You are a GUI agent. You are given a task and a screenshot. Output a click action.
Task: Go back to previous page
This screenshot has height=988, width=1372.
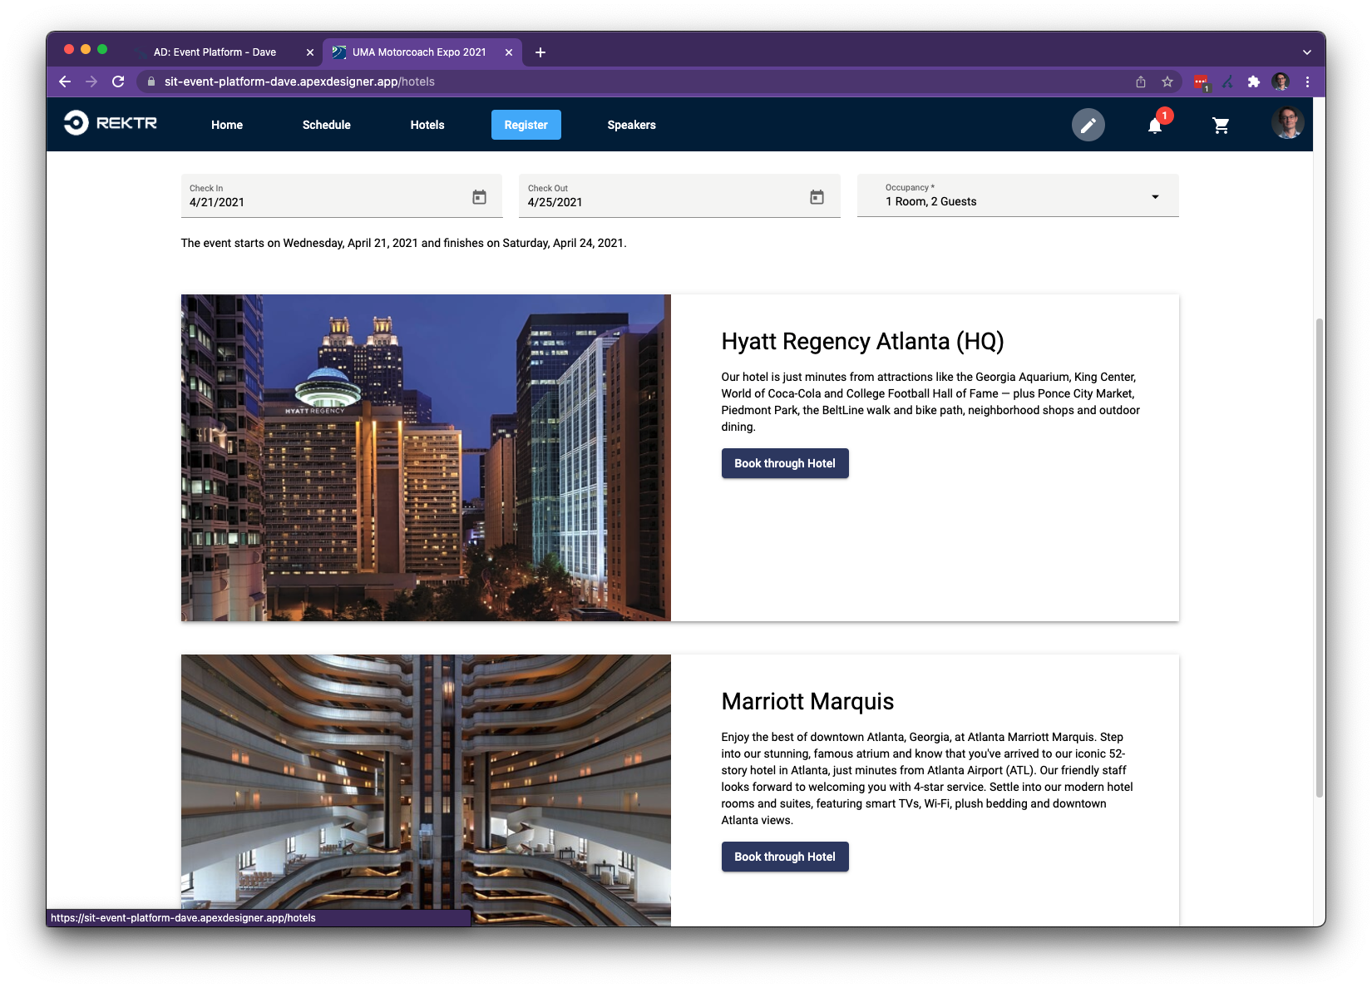coord(65,82)
